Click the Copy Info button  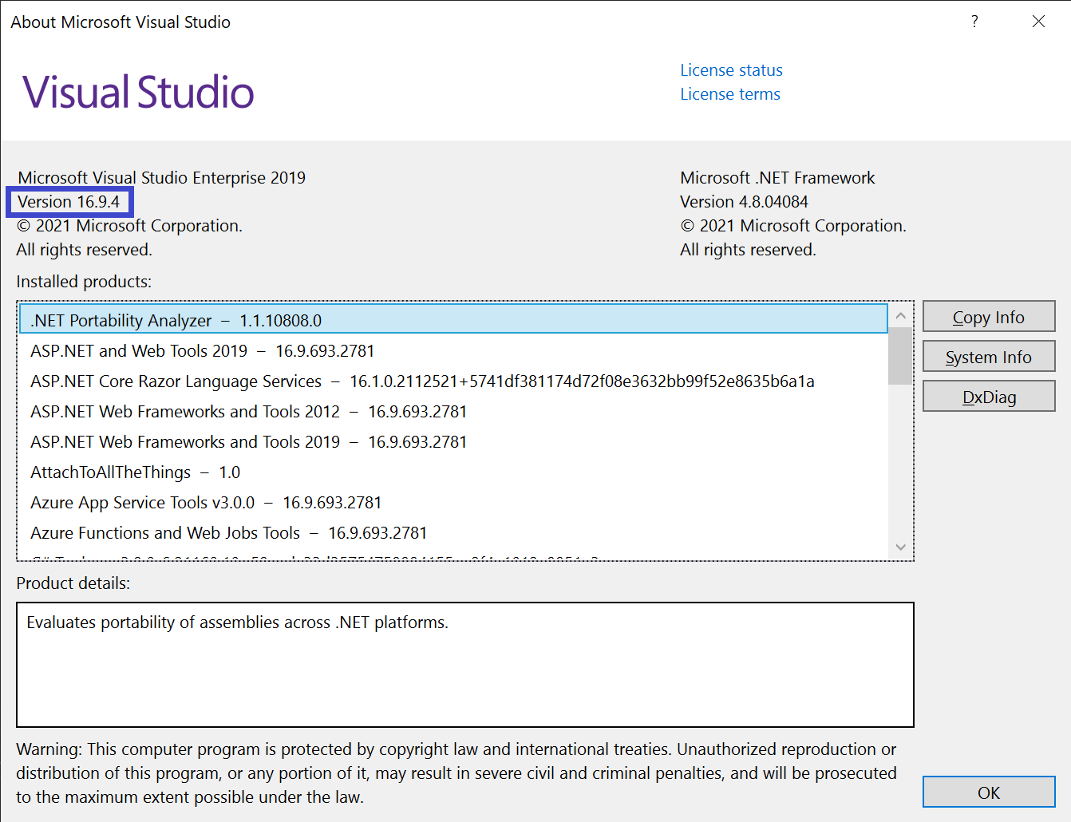tap(989, 317)
